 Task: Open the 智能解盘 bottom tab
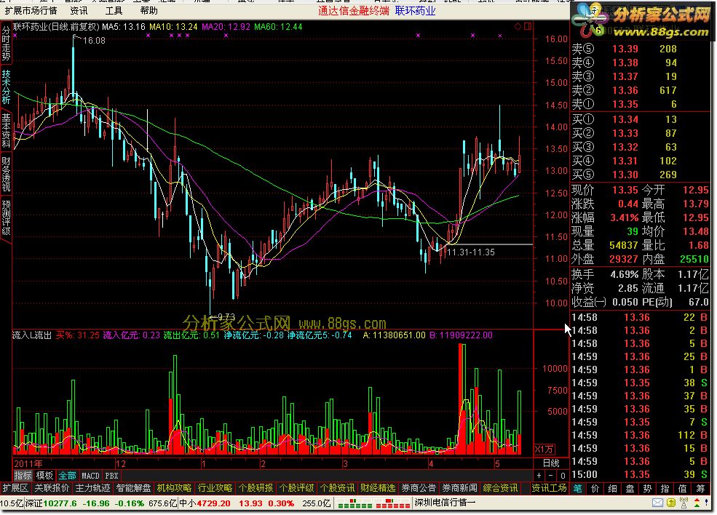click(133, 489)
